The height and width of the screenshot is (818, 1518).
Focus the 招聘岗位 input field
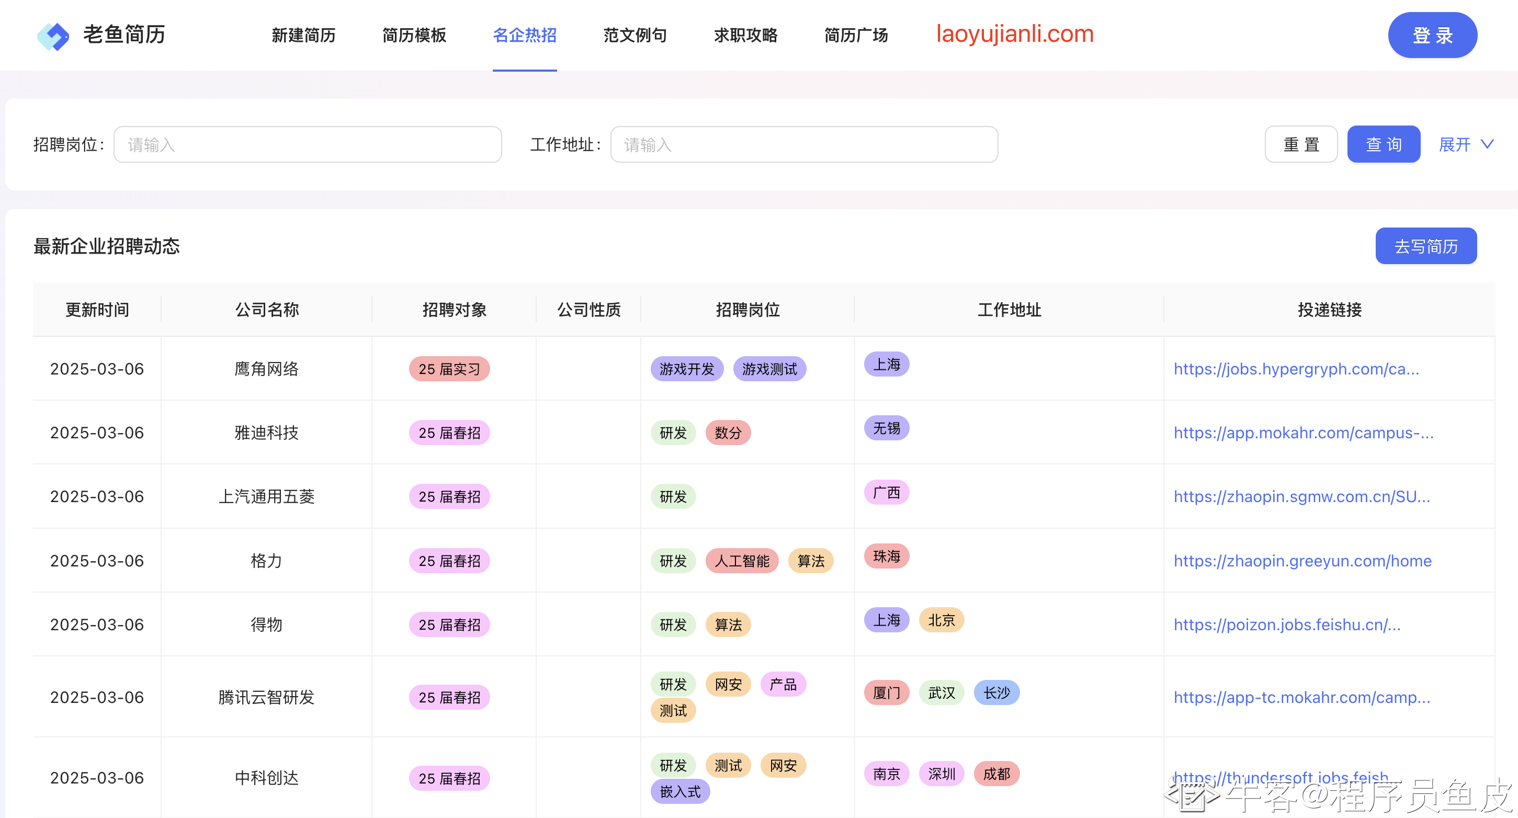click(x=307, y=144)
